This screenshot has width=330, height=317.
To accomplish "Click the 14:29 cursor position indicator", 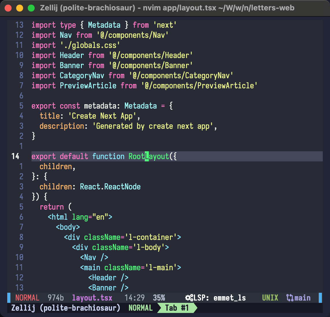I will 134,298.
